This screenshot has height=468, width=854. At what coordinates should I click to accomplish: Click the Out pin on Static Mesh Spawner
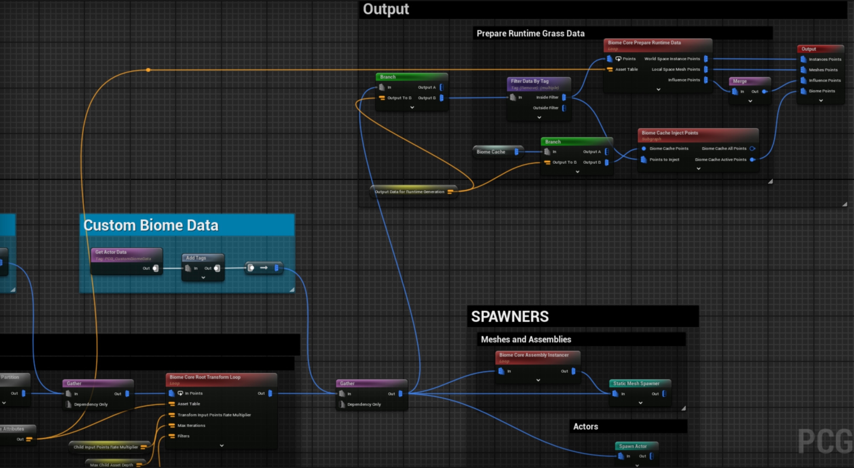click(x=664, y=394)
